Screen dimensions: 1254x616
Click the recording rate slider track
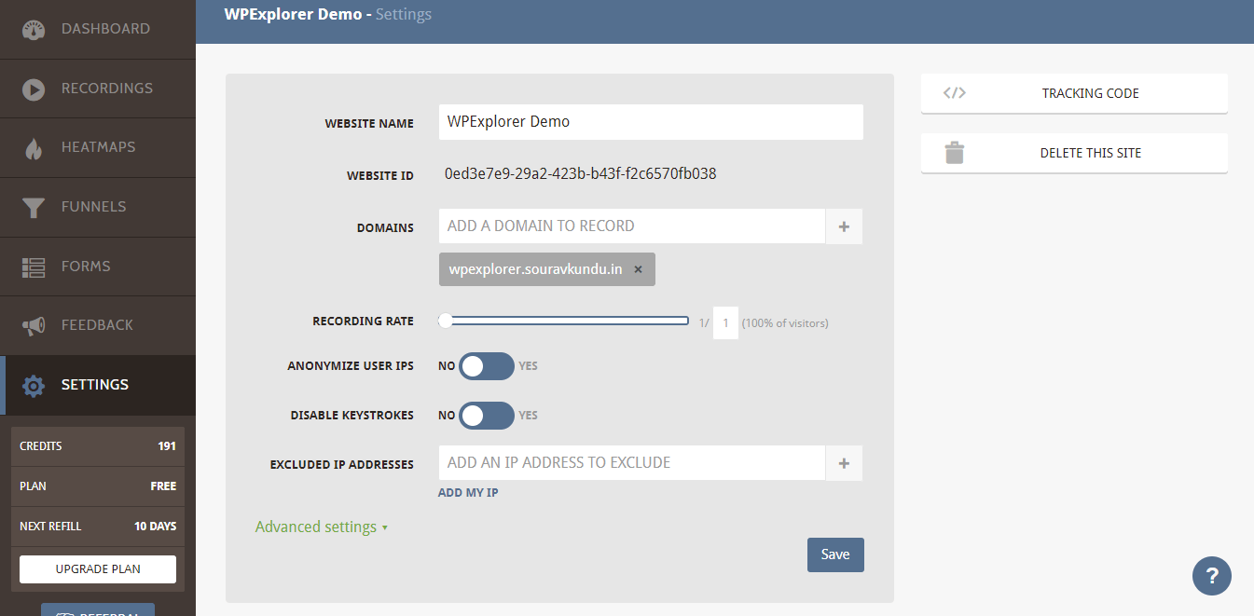coord(564,321)
